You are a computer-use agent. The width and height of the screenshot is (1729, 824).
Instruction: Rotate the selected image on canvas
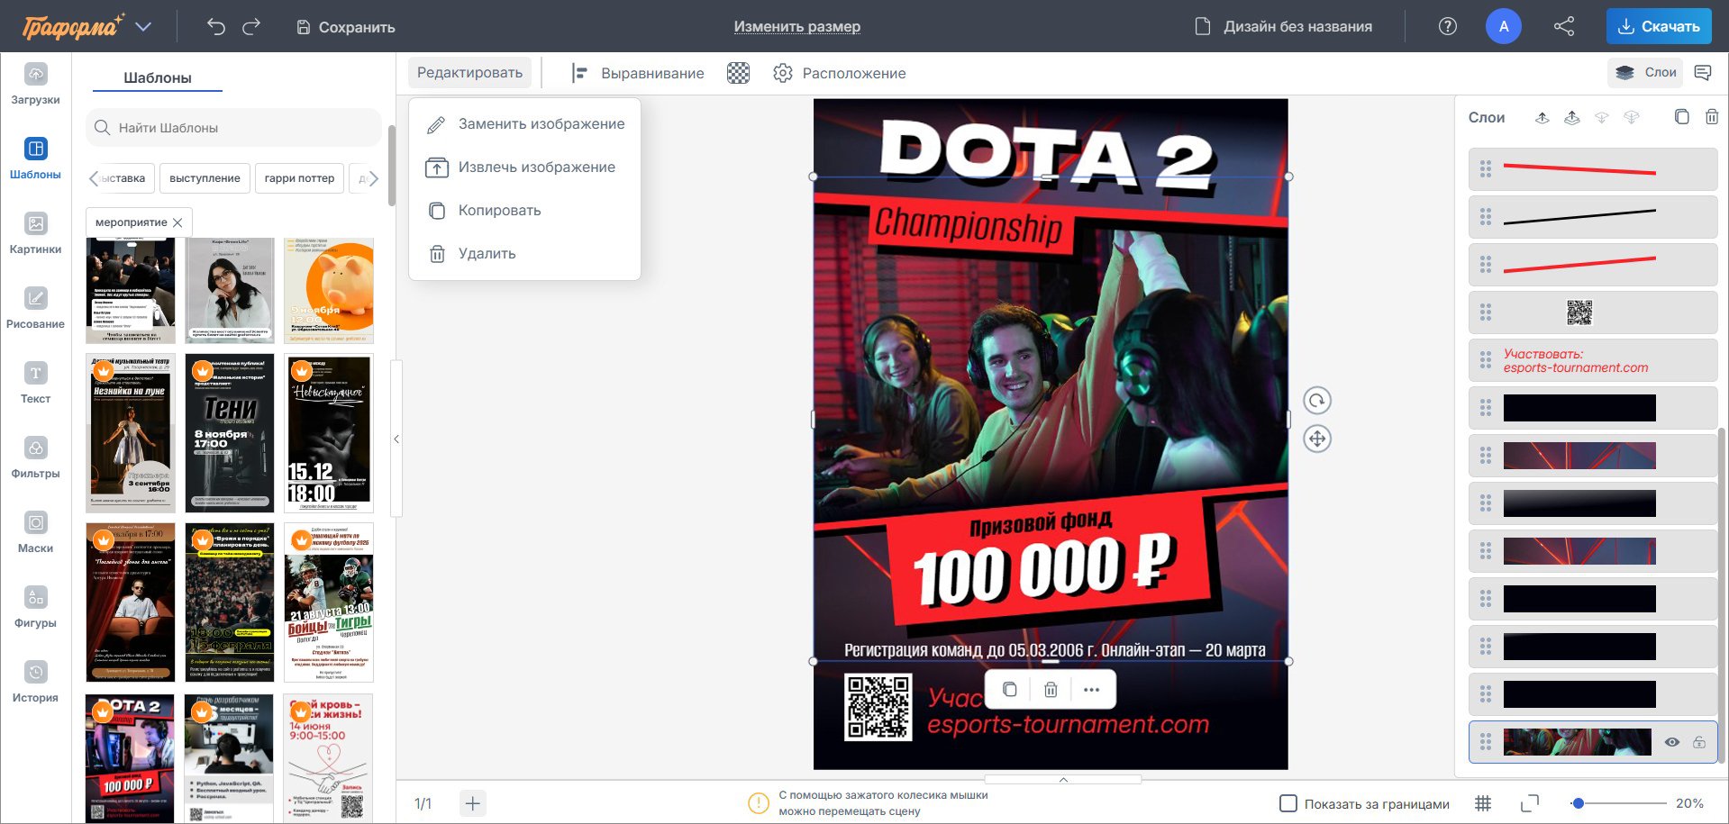1317,401
